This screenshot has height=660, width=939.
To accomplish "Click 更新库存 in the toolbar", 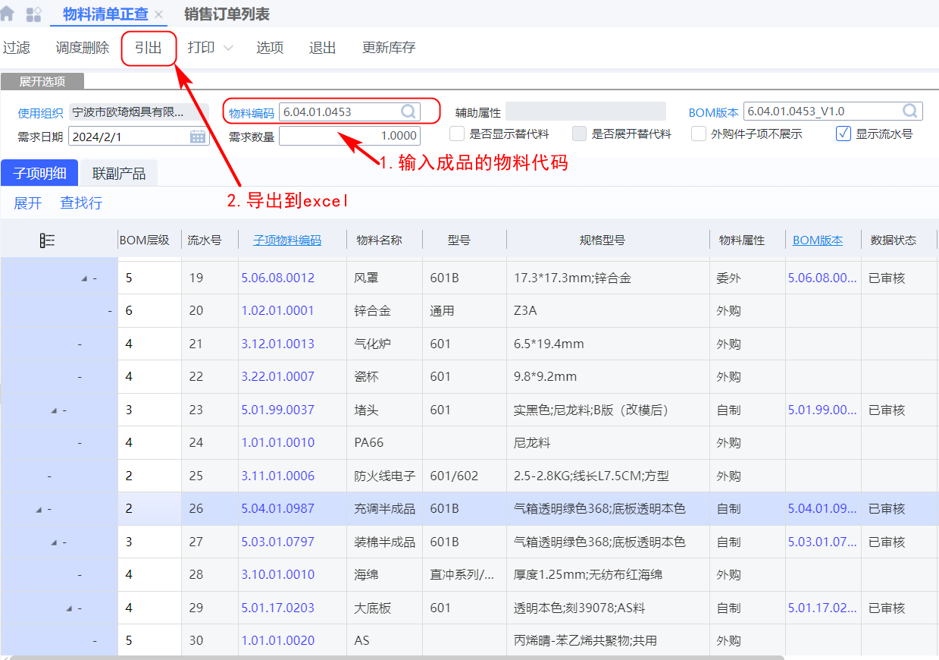I will click(389, 48).
